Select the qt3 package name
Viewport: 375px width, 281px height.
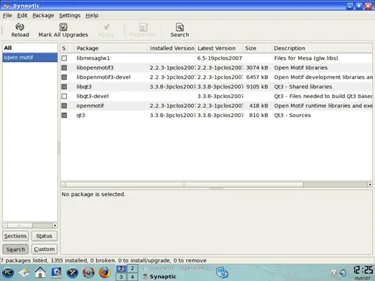80,115
